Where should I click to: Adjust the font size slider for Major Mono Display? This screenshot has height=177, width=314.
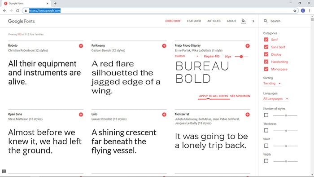pos(241,57)
